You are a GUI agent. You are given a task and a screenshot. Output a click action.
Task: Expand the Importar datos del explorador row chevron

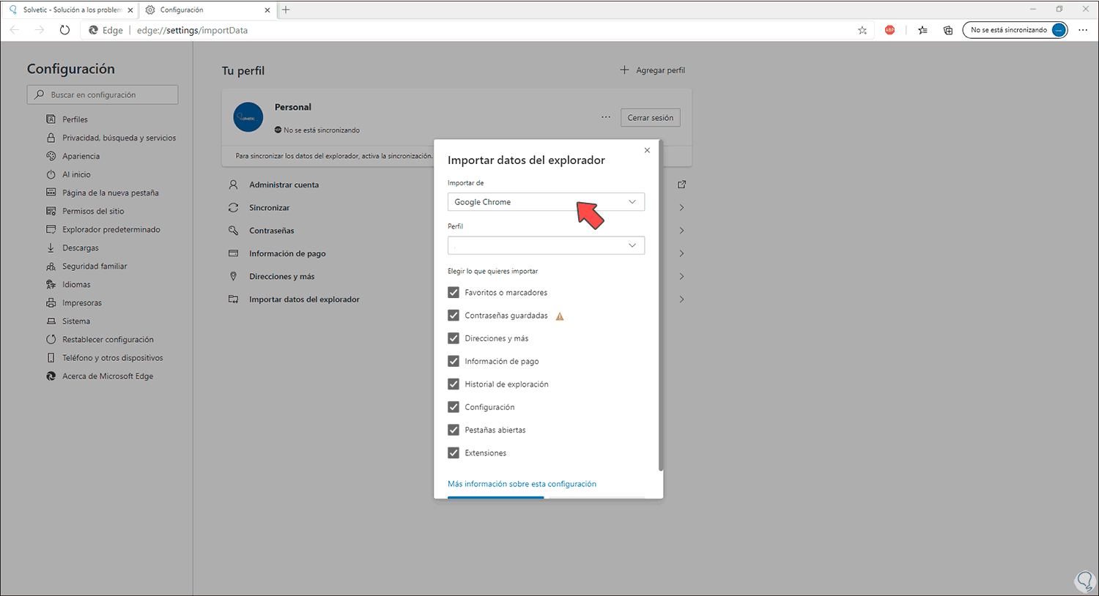coord(681,299)
